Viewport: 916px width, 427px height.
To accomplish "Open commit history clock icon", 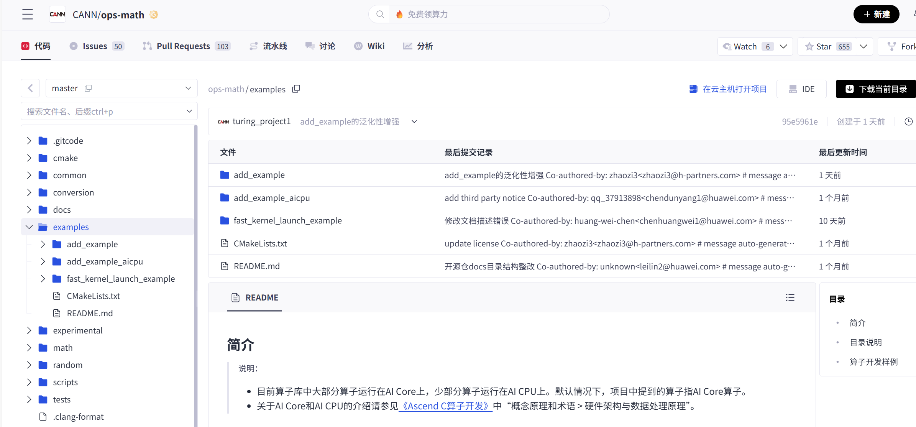I will click(x=908, y=122).
